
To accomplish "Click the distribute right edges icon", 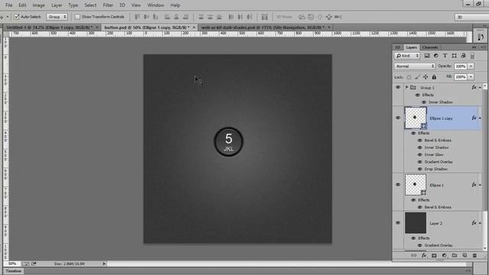I will 250,17.
